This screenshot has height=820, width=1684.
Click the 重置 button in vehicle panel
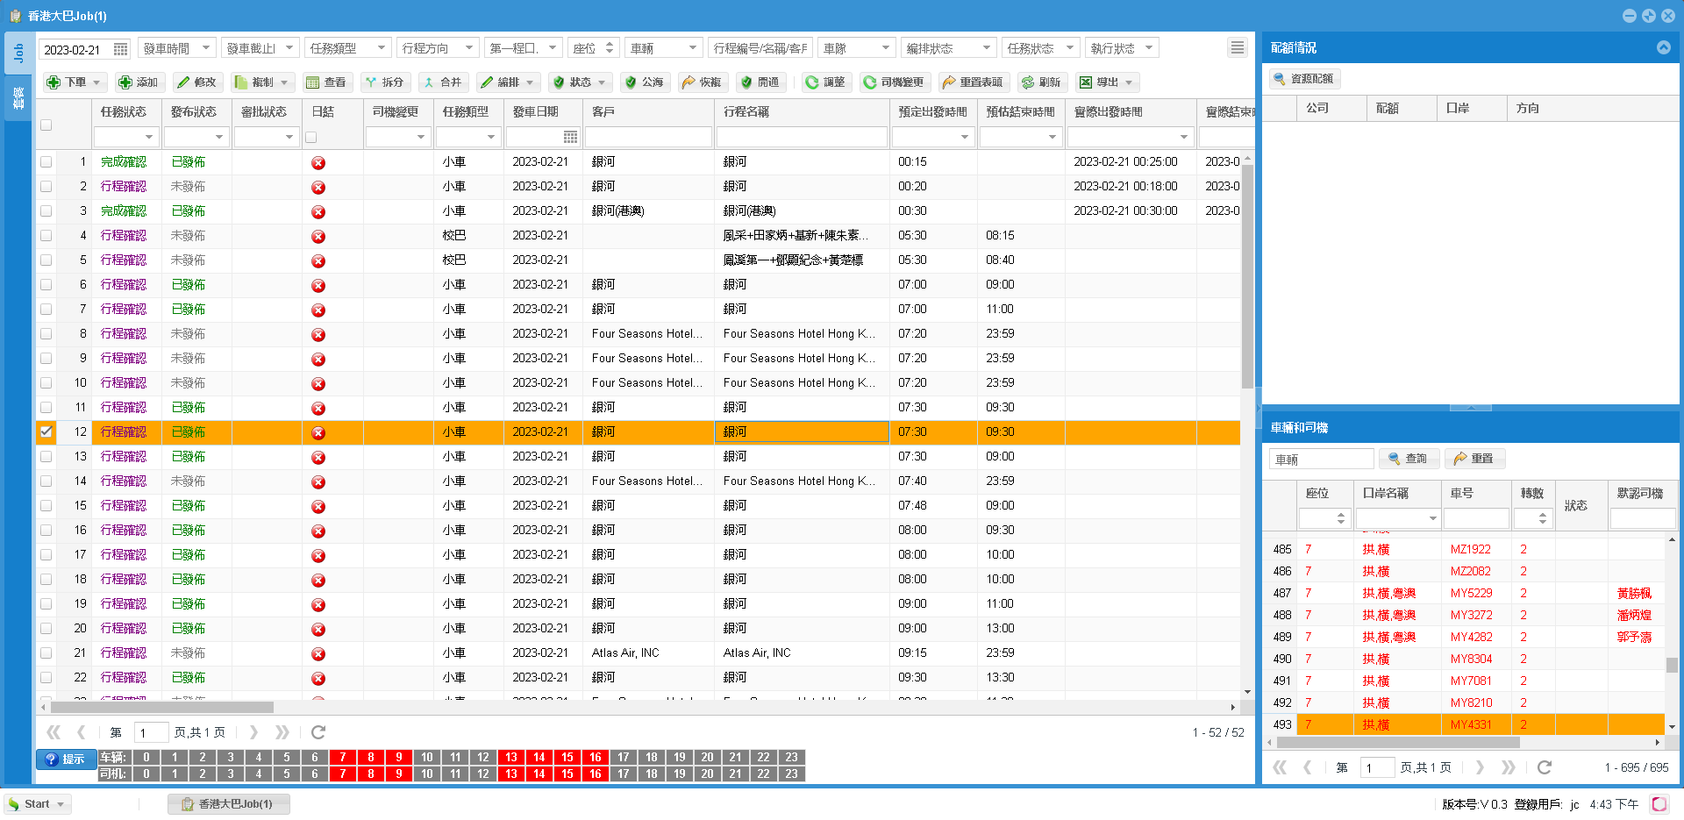(x=1473, y=459)
